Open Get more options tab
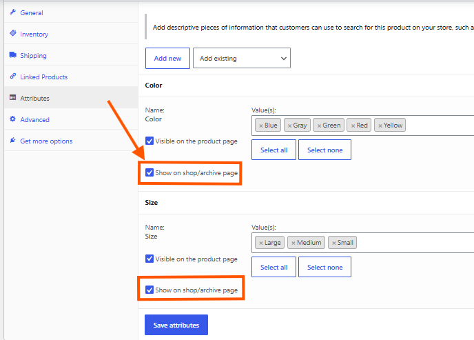 [71, 141]
